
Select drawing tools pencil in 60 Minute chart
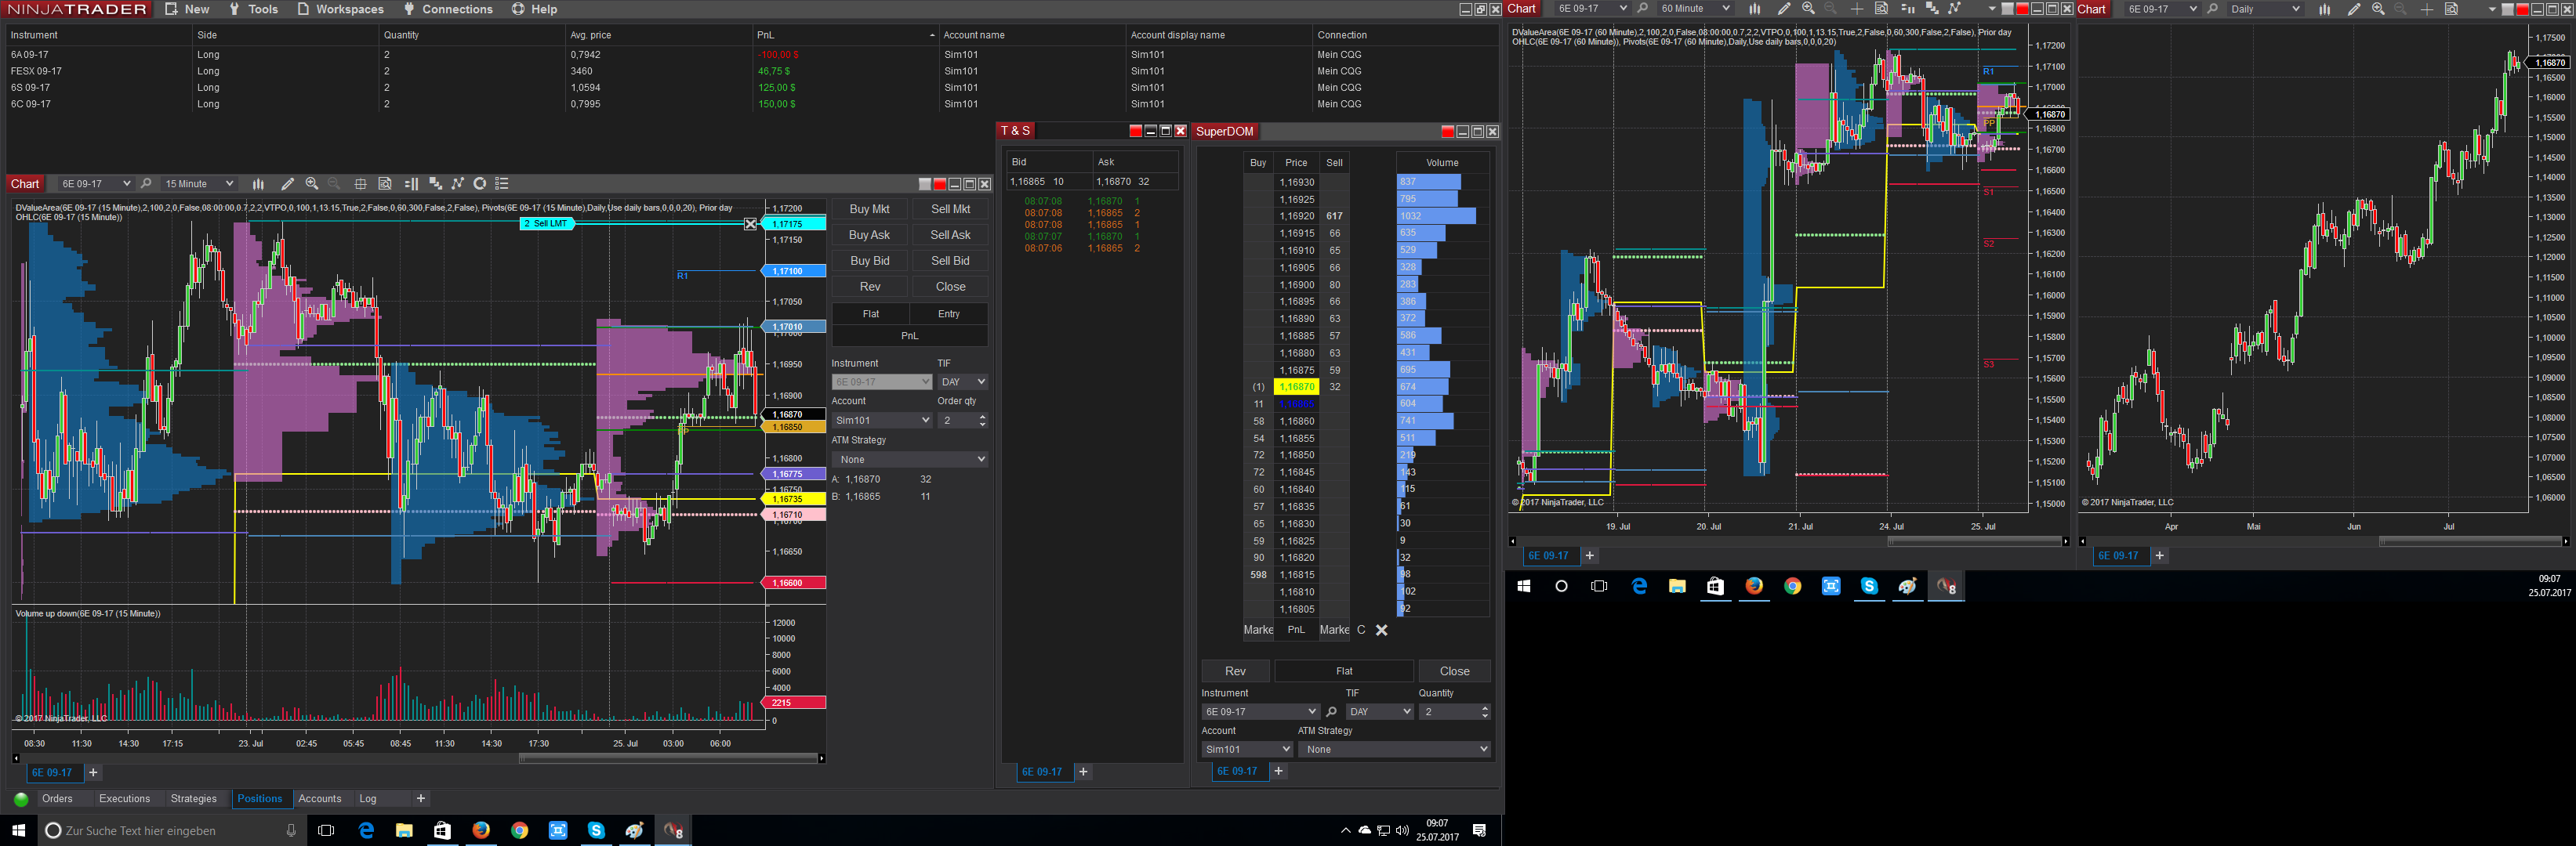pos(1784,9)
